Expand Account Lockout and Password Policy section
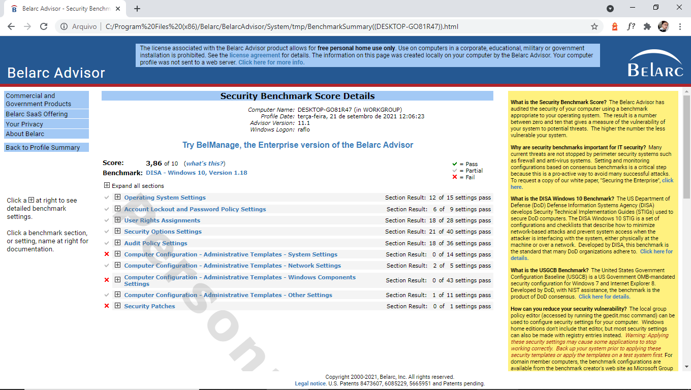Image resolution: width=691 pixels, height=390 pixels. point(117,209)
